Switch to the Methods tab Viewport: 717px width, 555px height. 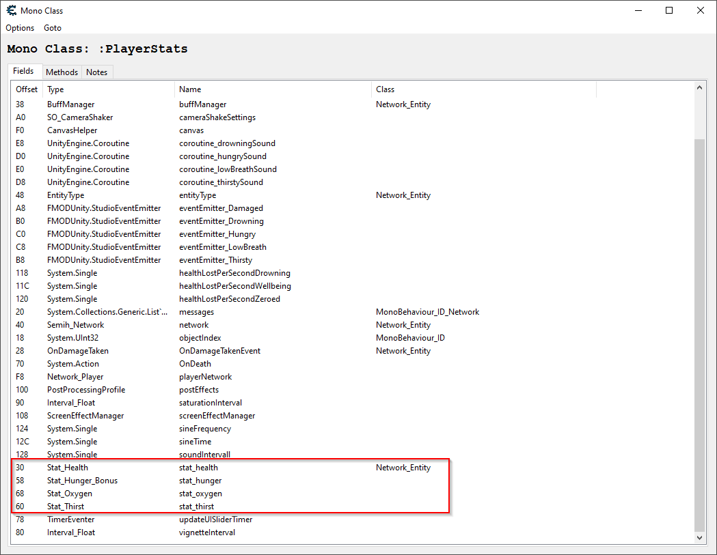click(62, 72)
